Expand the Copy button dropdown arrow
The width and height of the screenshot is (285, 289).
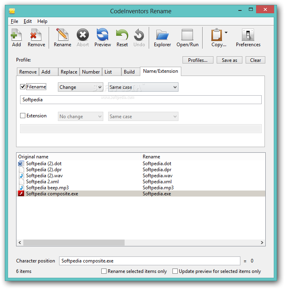click(226, 33)
